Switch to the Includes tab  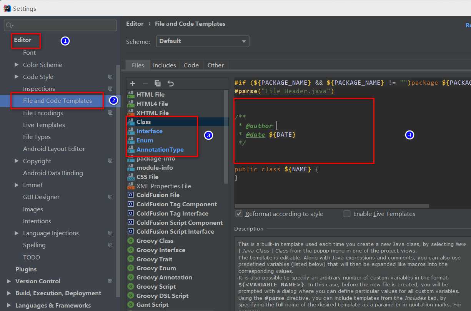[164, 65]
